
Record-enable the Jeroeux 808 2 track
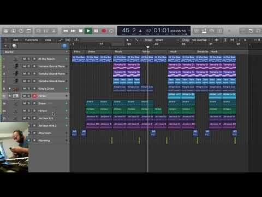point(34,126)
